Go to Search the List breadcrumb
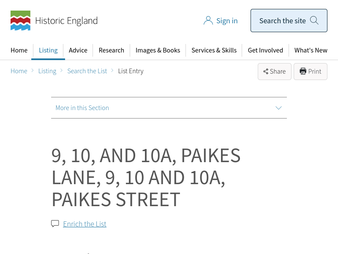Screen dimensions: 338x254 tap(87, 71)
